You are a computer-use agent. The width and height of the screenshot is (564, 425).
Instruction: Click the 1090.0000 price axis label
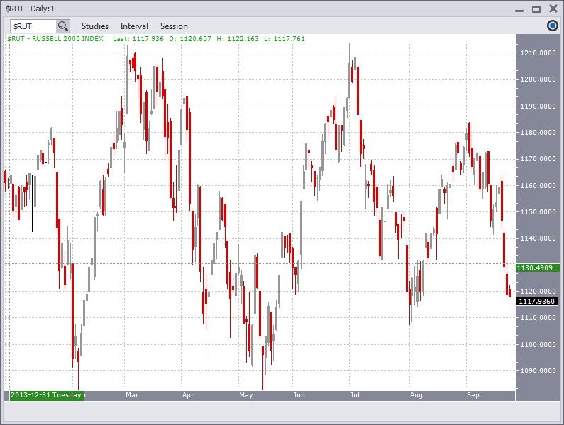[x=538, y=370]
